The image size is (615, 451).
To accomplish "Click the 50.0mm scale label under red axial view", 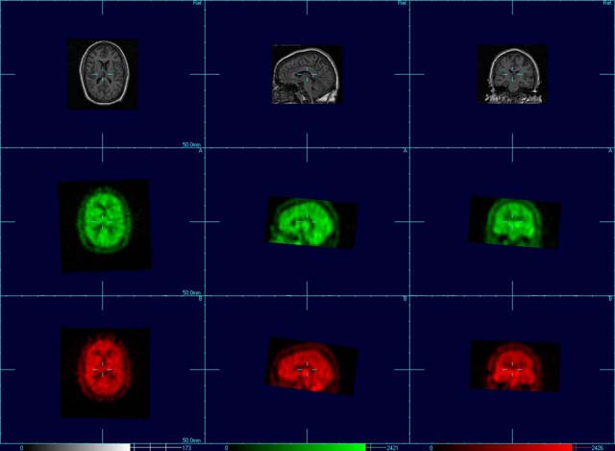I will click(191, 440).
